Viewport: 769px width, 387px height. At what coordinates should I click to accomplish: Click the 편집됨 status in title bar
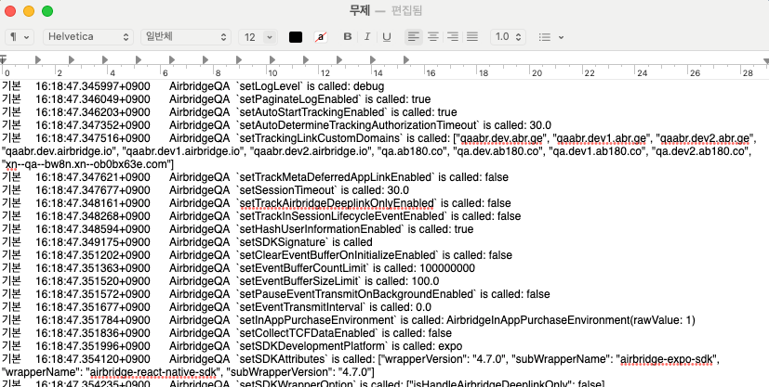406,11
